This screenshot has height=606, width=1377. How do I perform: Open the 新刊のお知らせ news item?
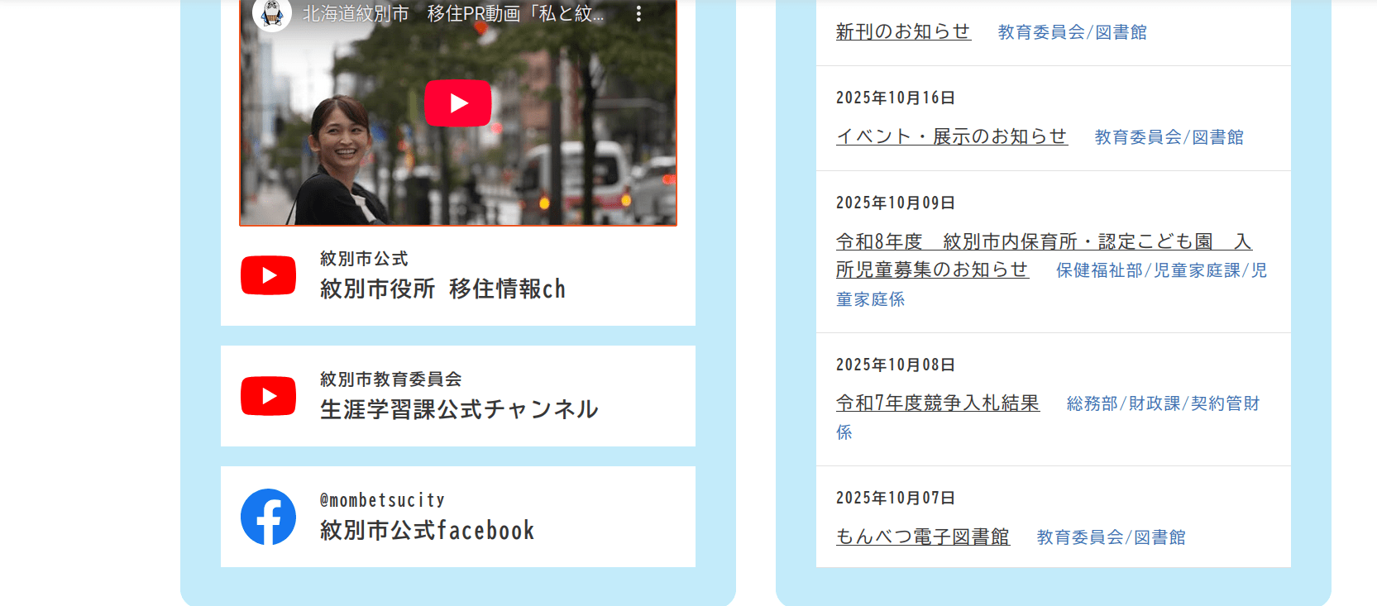[903, 31]
